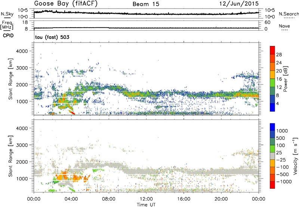Image resolution: width=299 pixels, height=207 pixels.
Task: Select the 'Beam 15' header text
Action: pyautogui.click(x=146, y=4)
